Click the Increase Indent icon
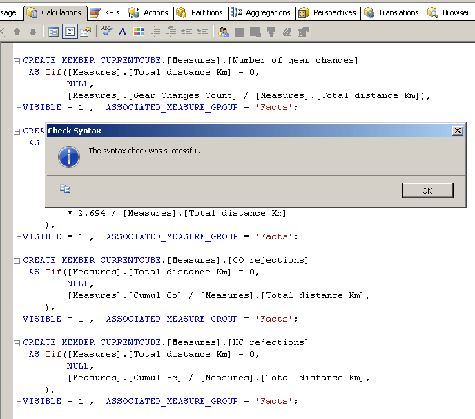Viewport: 475px width, 419px height. pos(202,32)
